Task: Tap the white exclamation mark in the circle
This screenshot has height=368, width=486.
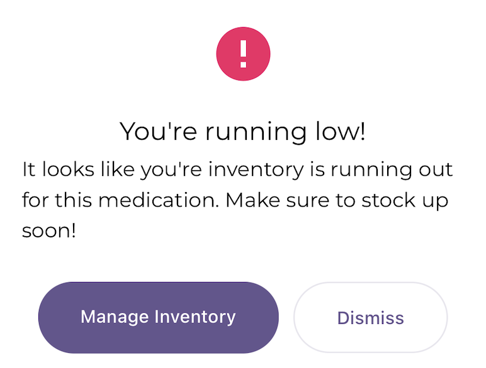Action: 243,54
